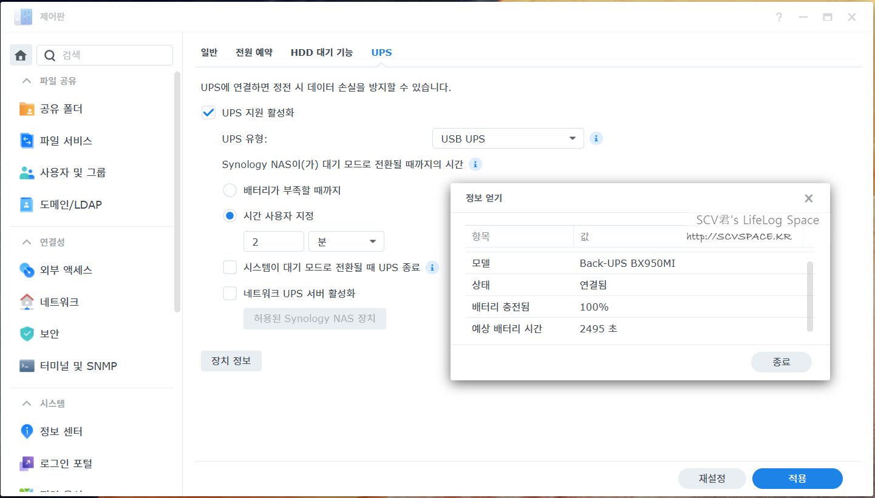Switch to the HDD 대기 기능 tab
The image size is (875, 498).
(322, 52)
